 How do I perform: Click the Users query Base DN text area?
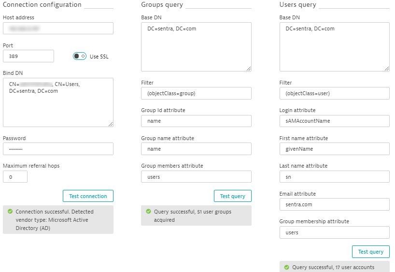click(334, 47)
